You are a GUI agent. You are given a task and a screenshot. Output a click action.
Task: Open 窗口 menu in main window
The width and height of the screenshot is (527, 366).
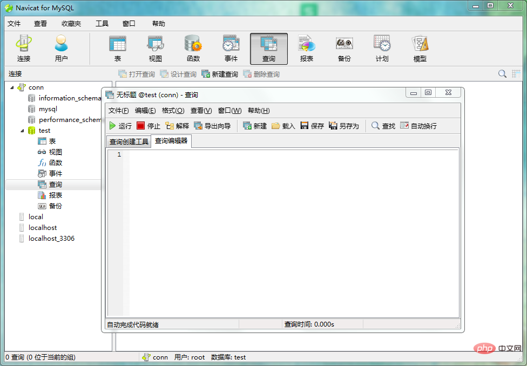pyautogui.click(x=129, y=24)
